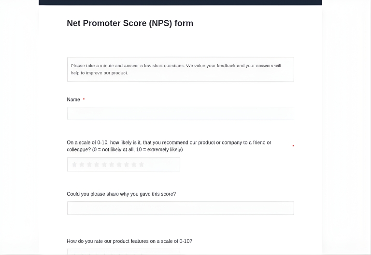Image resolution: width=371 pixels, height=255 pixels.
Task: Rate recommendation likelihood nine stars
Action: (x=134, y=165)
